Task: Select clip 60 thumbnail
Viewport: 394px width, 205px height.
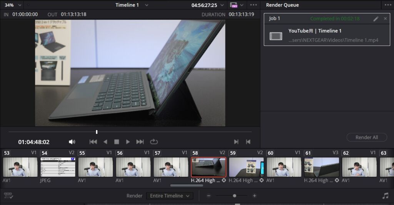Action: 284,167
